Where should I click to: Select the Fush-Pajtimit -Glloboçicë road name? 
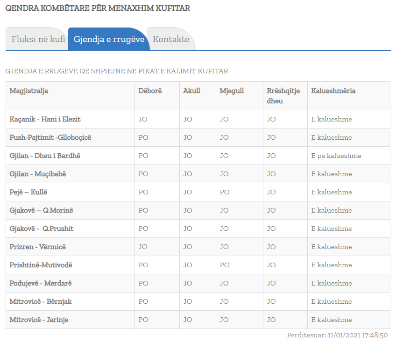point(50,137)
